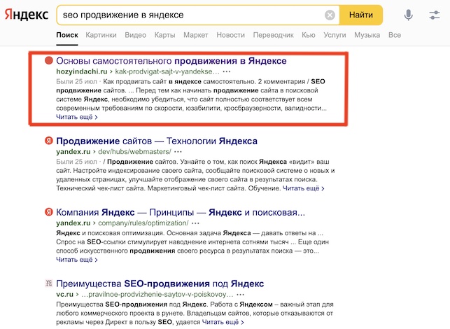Switch to the Картинки tab
Viewport: 450px width, 329px height.
tap(101, 35)
